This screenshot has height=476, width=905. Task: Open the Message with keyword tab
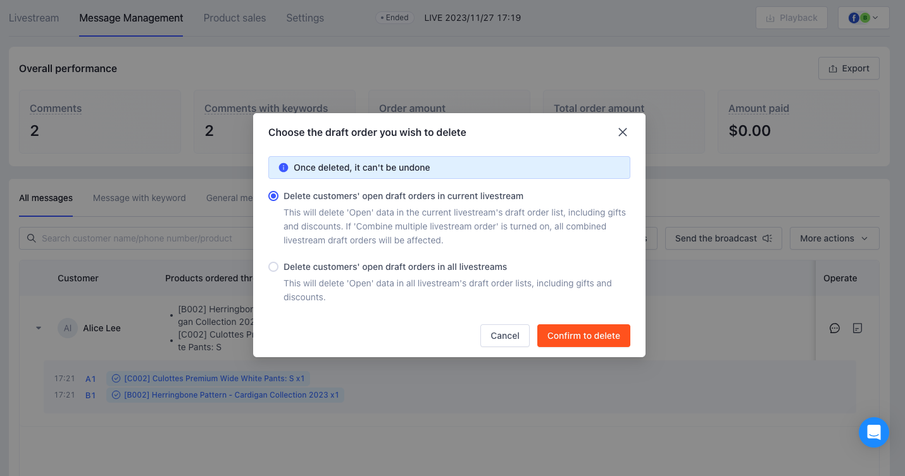(139, 198)
